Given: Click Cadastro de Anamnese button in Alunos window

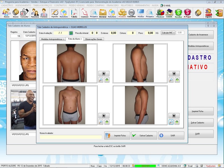Looking at the screenshot, I should tap(201, 34).
